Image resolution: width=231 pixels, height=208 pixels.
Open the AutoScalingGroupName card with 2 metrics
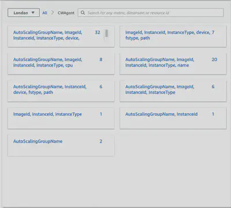[x=61, y=146]
